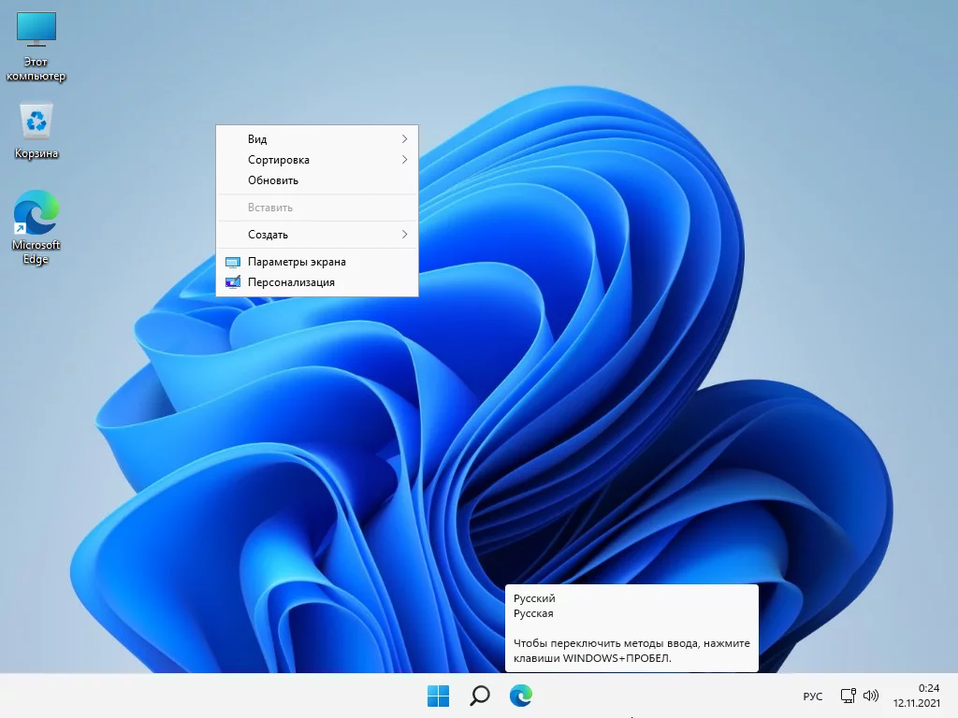Launch Edge from the taskbar

pyautogui.click(x=520, y=696)
